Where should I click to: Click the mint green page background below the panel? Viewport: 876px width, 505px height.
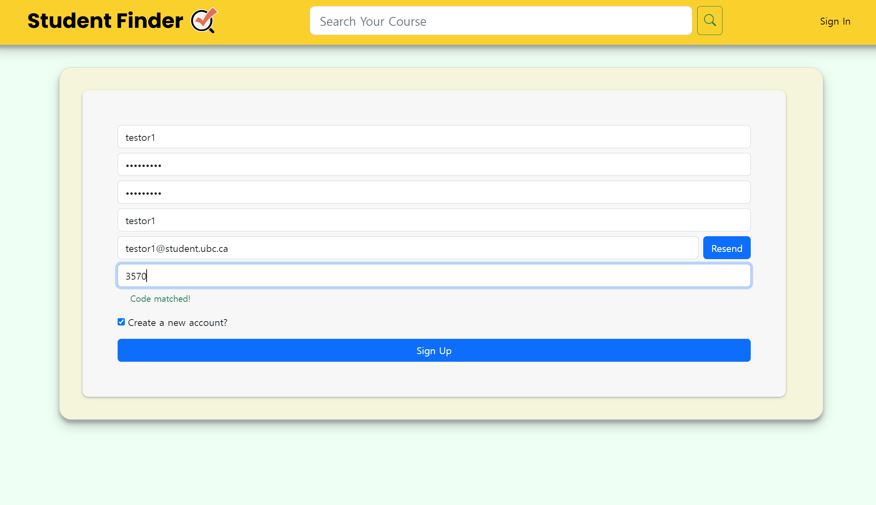(x=438, y=463)
